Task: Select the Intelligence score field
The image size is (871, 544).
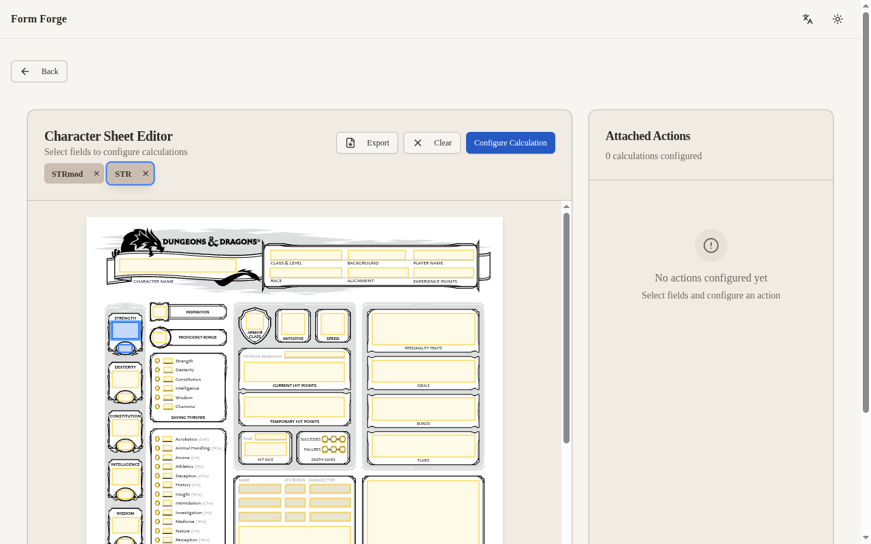Action: [x=125, y=477]
